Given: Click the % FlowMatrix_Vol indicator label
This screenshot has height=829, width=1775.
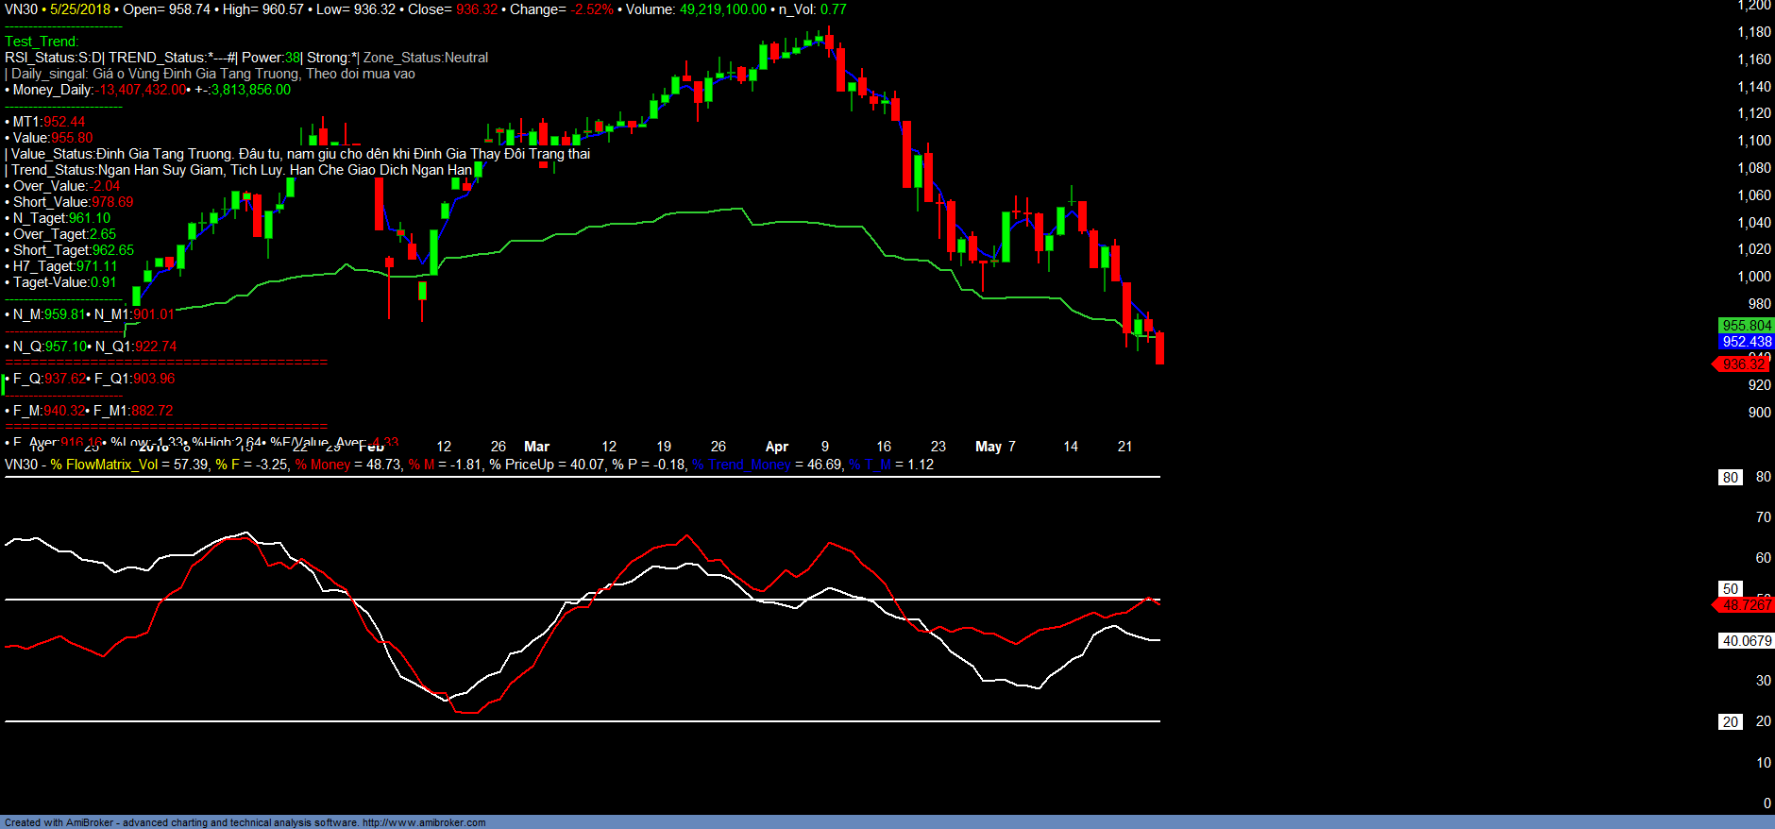Looking at the screenshot, I should tap(104, 465).
